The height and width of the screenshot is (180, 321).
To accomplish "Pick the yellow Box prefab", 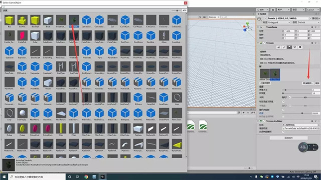I will pos(10,20).
